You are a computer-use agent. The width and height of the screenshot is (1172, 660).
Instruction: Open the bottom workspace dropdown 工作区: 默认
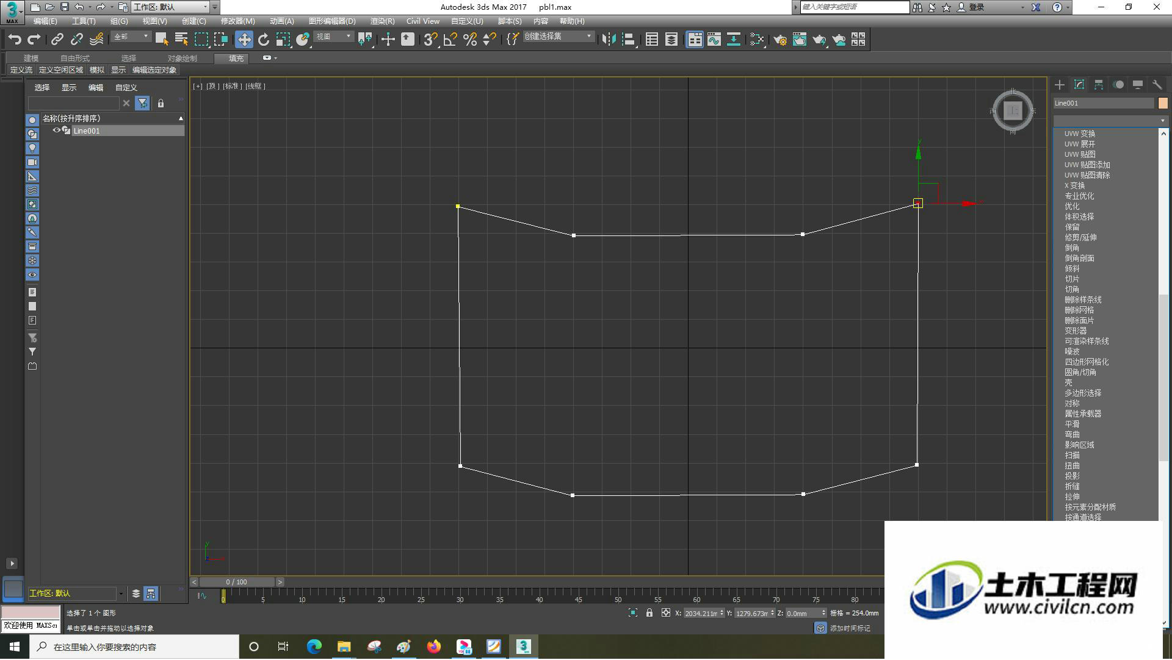tap(76, 594)
